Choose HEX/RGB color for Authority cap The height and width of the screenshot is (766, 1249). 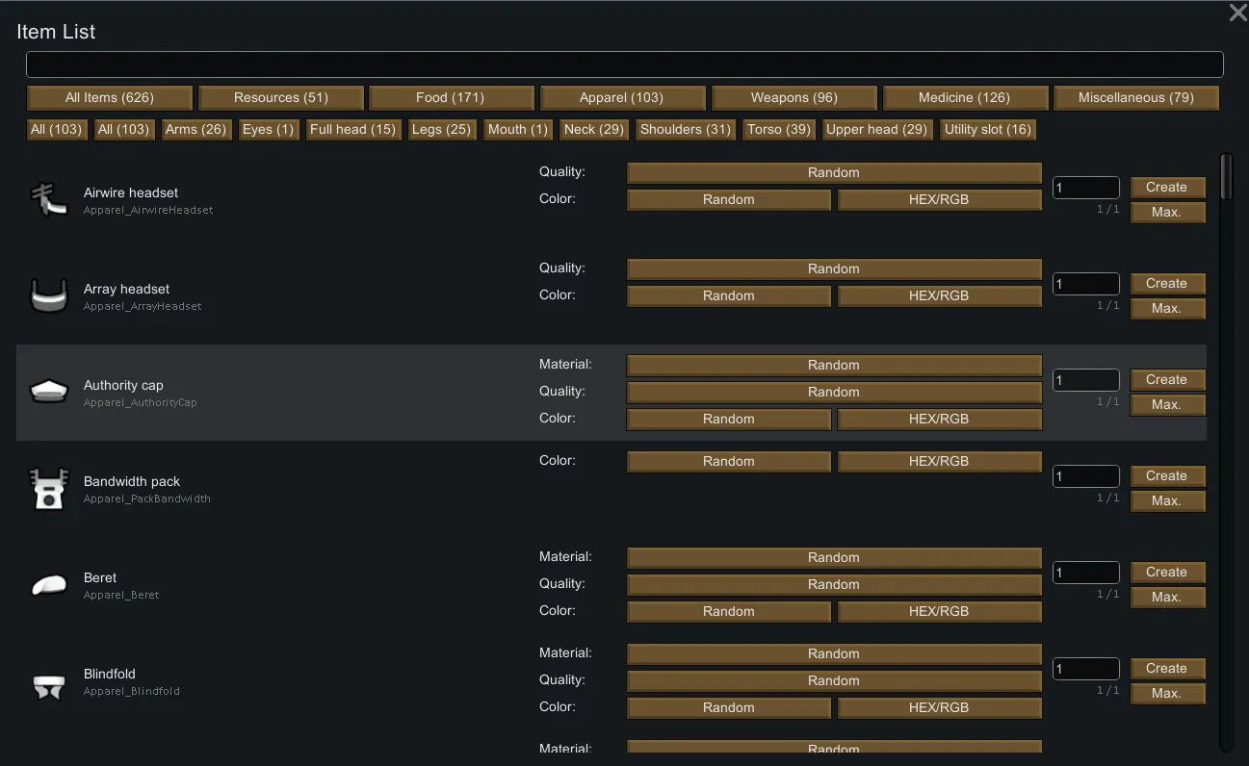(939, 420)
